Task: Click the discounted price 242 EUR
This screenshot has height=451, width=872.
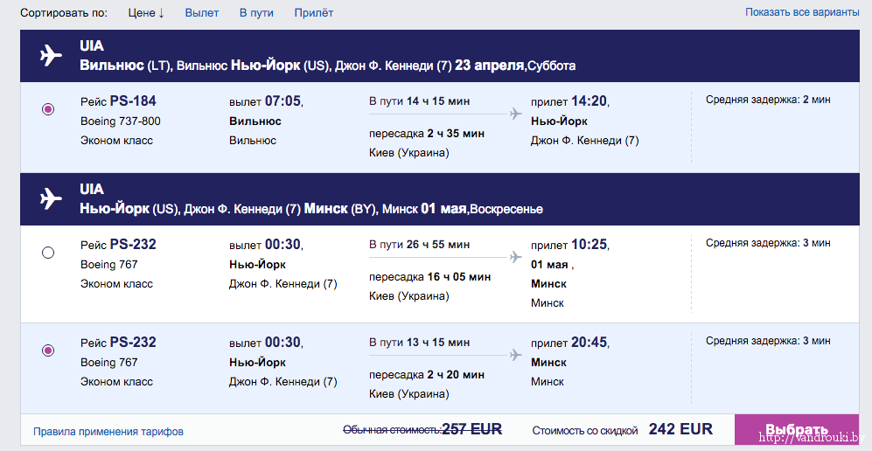Action: point(680,429)
